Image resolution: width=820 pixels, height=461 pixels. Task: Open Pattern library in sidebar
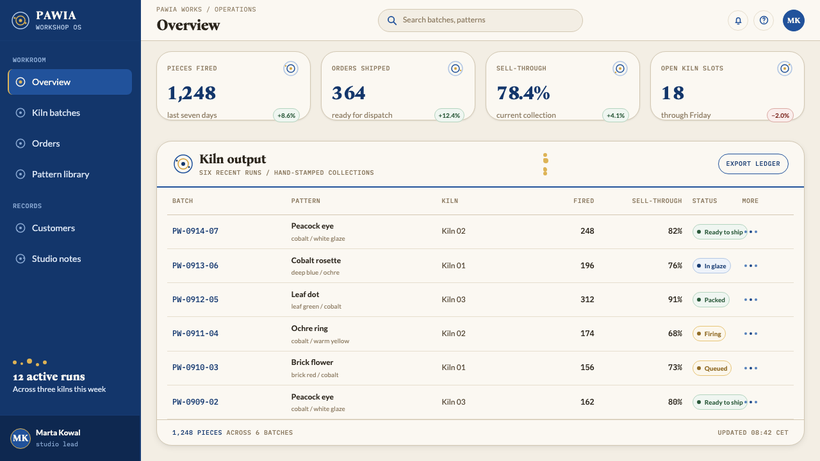(x=70, y=174)
